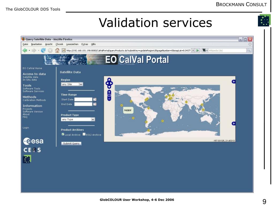Select the site marker on northern South America
The image size is (274, 205).
pos(148,108)
